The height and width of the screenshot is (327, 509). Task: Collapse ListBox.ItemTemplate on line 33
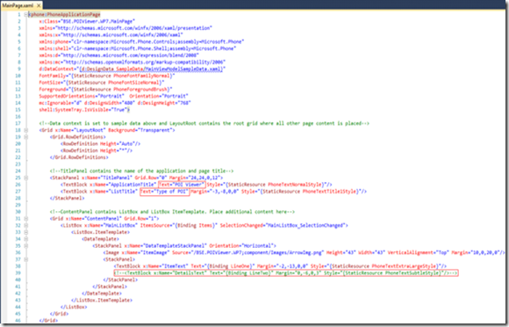[26, 232]
